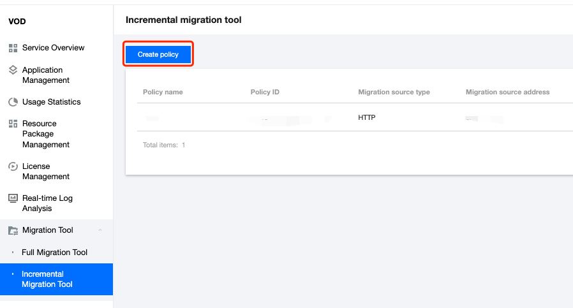Click the Migration Tool folder icon
Screen dimensions: 573x308
click(x=13, y=230)
